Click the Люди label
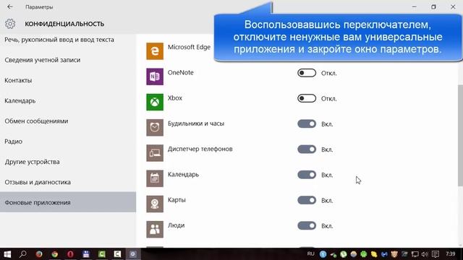 [176, 225]
